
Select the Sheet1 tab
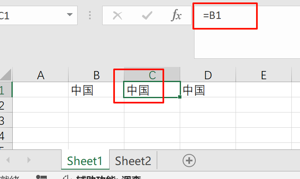(x=85, y=161)
